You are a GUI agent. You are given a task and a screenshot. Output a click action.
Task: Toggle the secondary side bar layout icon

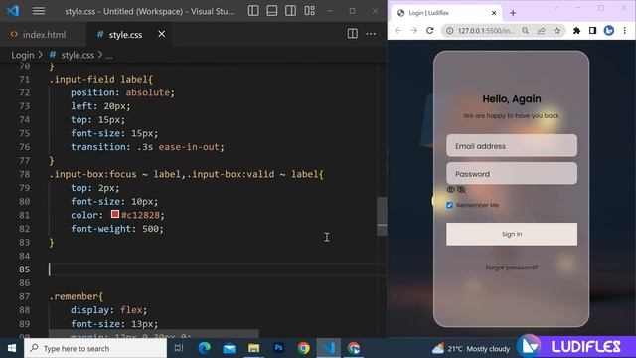coord(290,11)
